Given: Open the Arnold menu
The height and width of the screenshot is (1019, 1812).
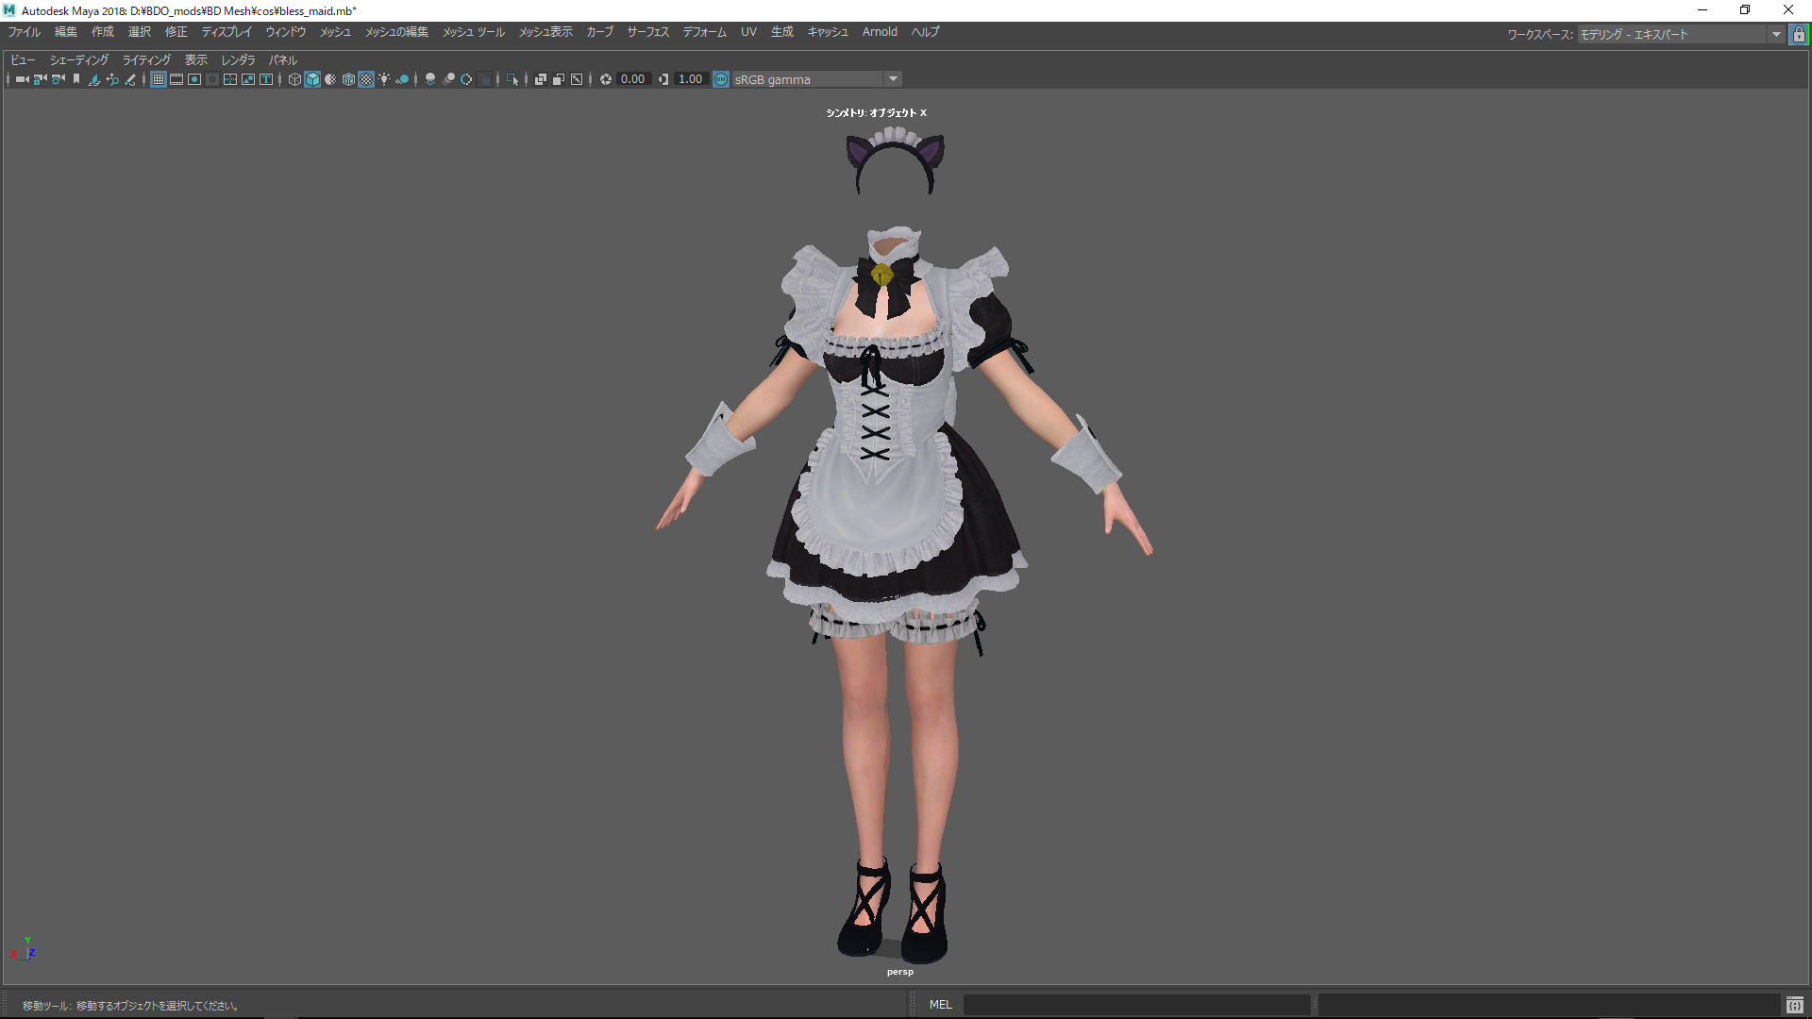Looking at the screenshot, I should click(x=879, y=32).
